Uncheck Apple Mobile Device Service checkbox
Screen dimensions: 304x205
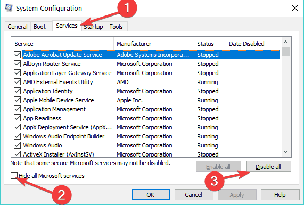tap(17, 100)
